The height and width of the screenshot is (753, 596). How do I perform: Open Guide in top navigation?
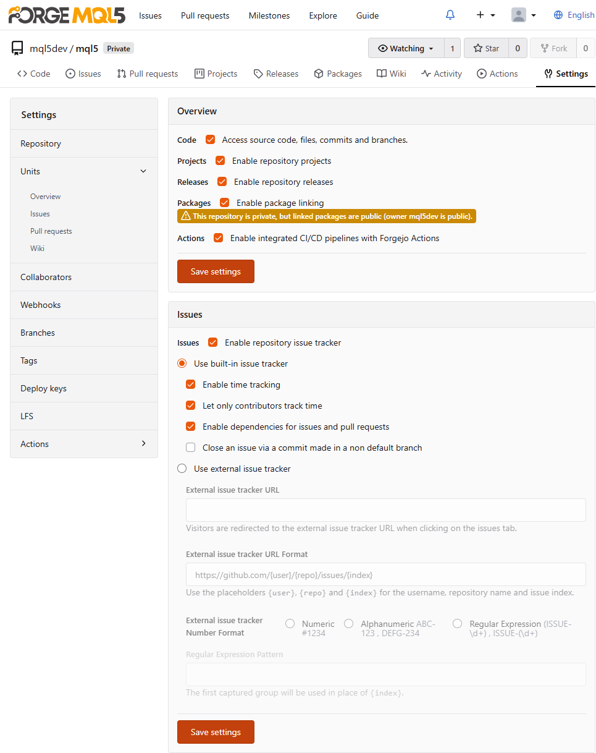tap(367, 15)
